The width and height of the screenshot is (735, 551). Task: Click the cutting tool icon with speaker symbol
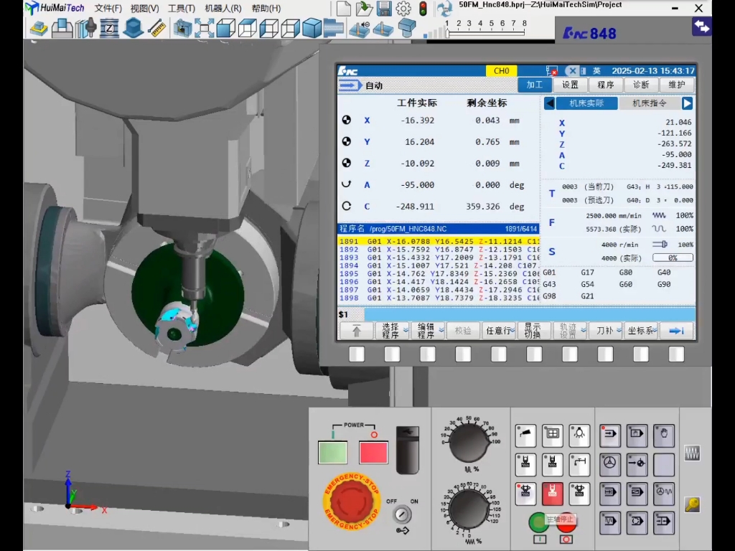360,28
